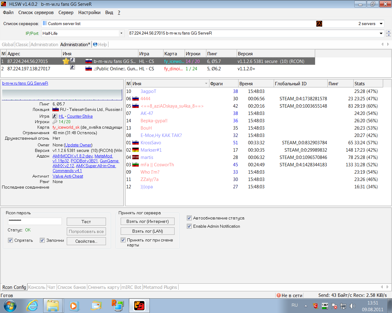Open the Update Owner link
The image size is (392, 313).
click(78, 145)
